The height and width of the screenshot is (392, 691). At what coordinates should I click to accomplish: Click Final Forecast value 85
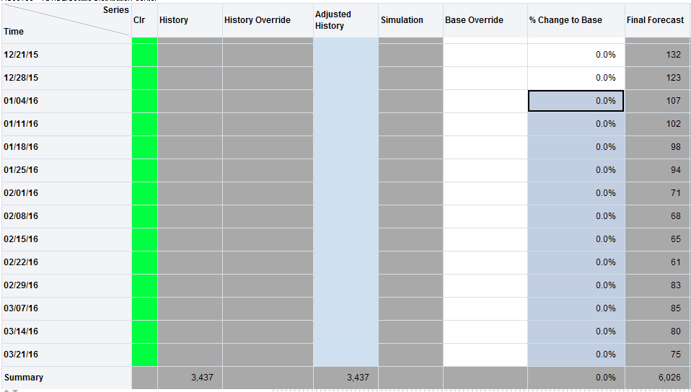click(658, 308)
